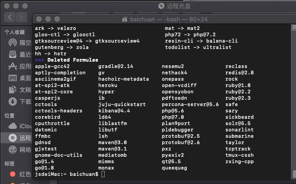Minimize the Terminal window
This screenshot has width=296, height=184.
tap(48, 19)
